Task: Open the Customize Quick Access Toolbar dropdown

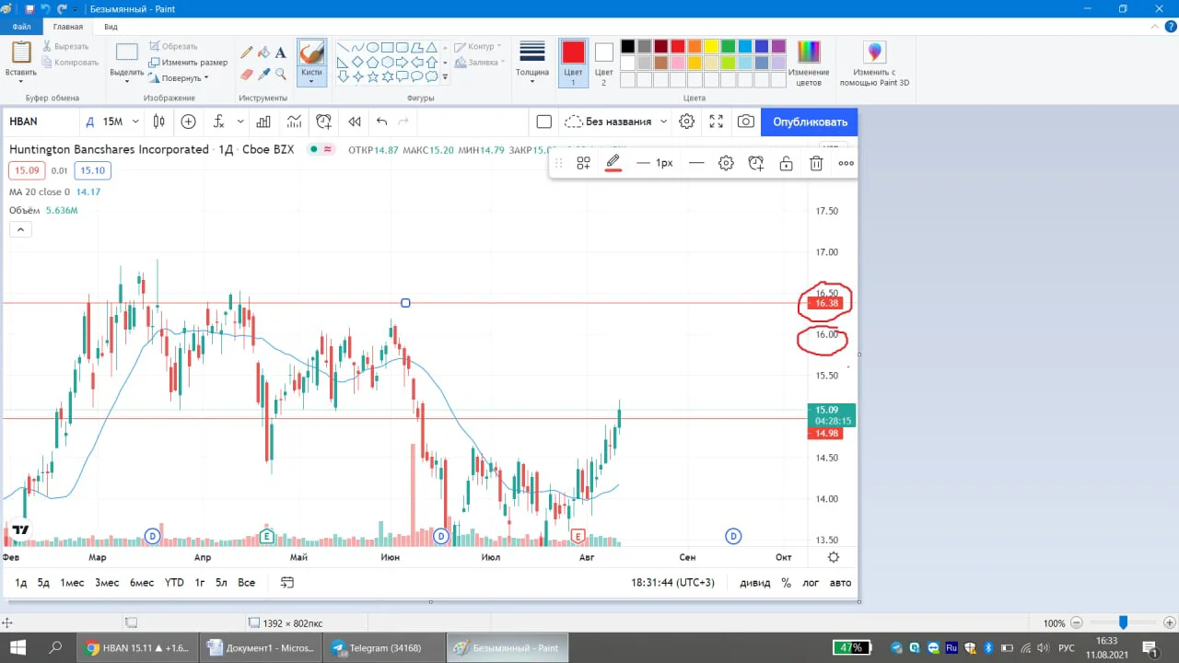Action: pyautogui.click(x=76, y=8)
